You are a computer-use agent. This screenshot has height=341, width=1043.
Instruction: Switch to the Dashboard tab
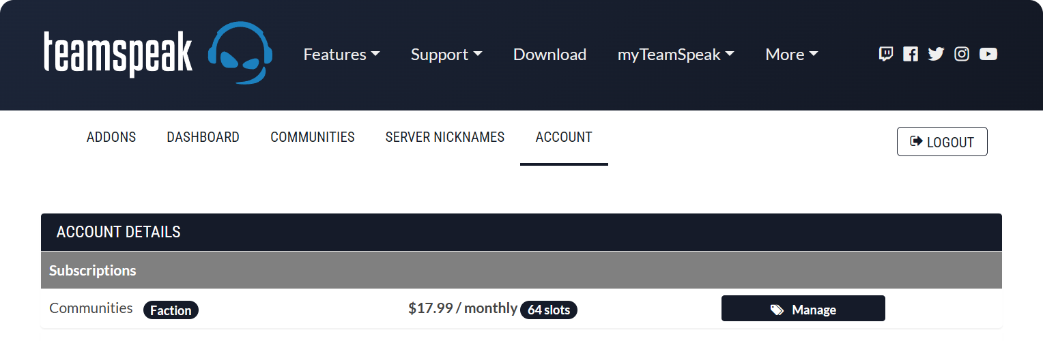203,137
